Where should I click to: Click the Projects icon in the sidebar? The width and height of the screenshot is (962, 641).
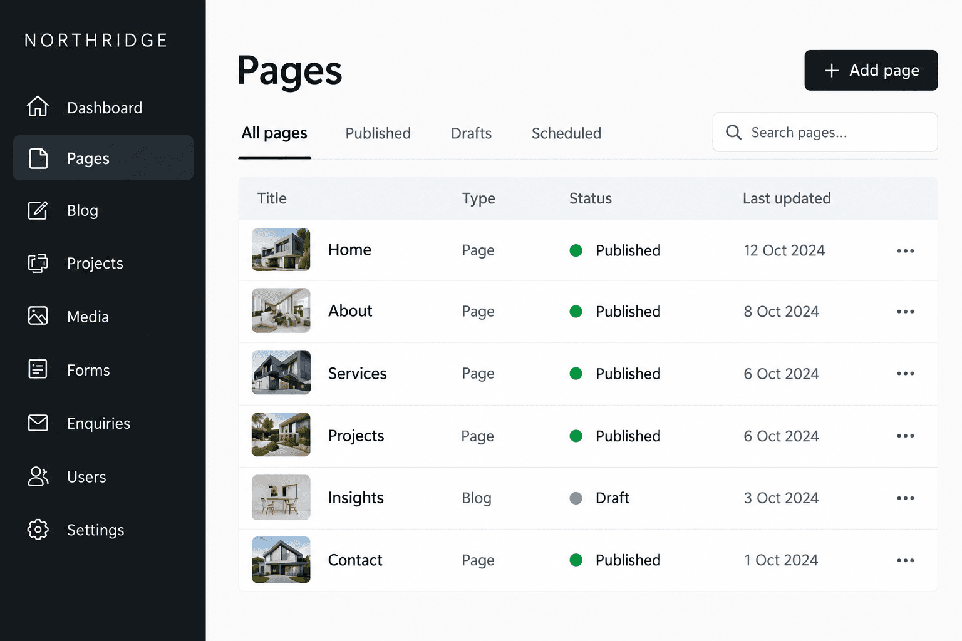click(x=38, y=263)
